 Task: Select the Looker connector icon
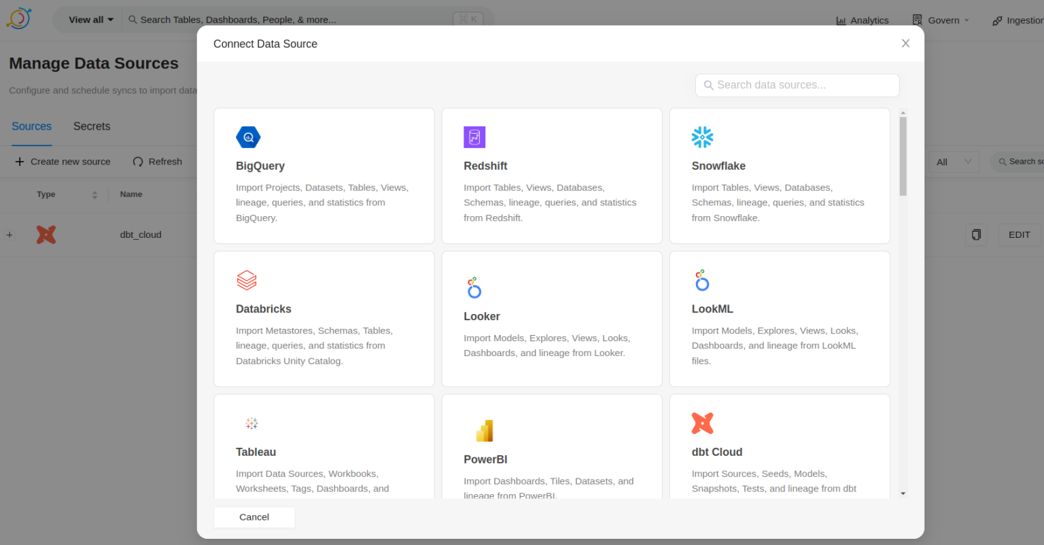point(474,287)
